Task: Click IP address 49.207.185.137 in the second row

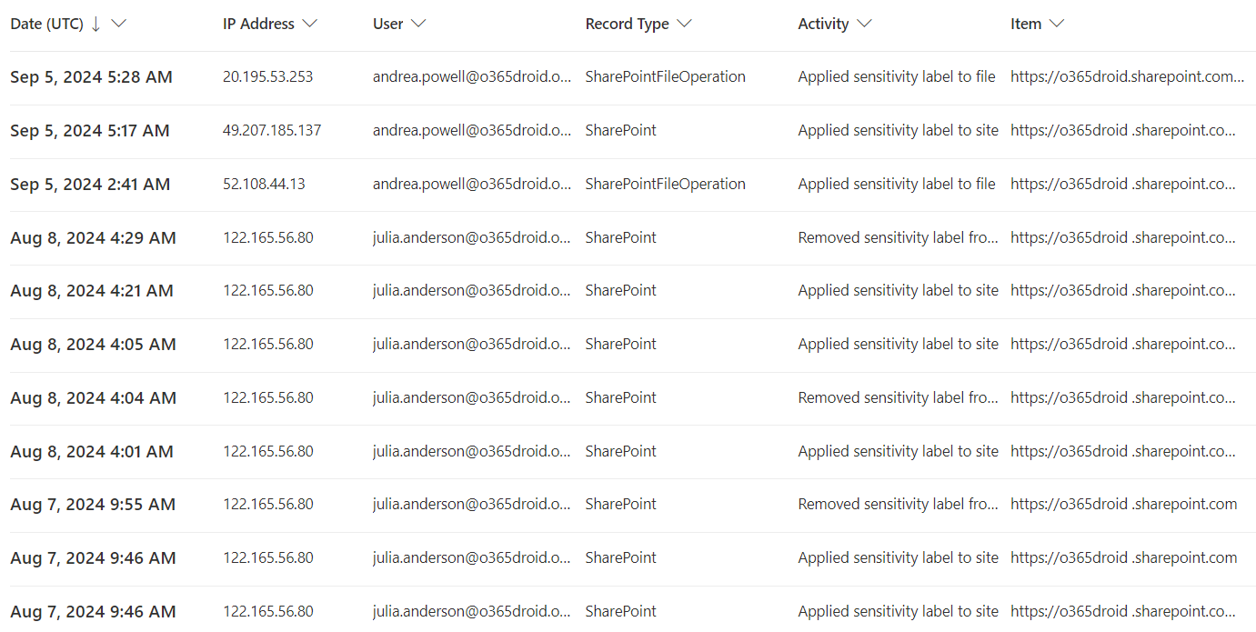Action: tap(269, 130)
